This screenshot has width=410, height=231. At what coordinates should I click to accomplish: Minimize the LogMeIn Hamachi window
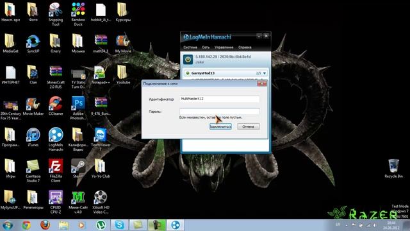(259, 36)
